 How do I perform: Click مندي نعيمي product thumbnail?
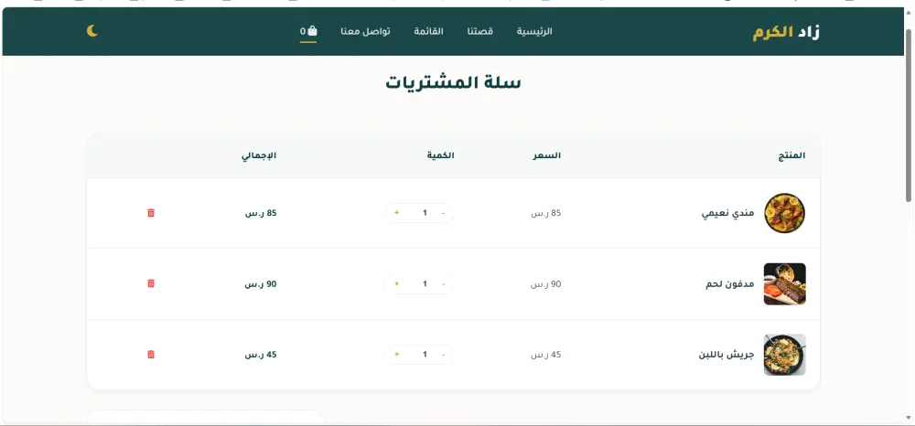tap(785, 213)
